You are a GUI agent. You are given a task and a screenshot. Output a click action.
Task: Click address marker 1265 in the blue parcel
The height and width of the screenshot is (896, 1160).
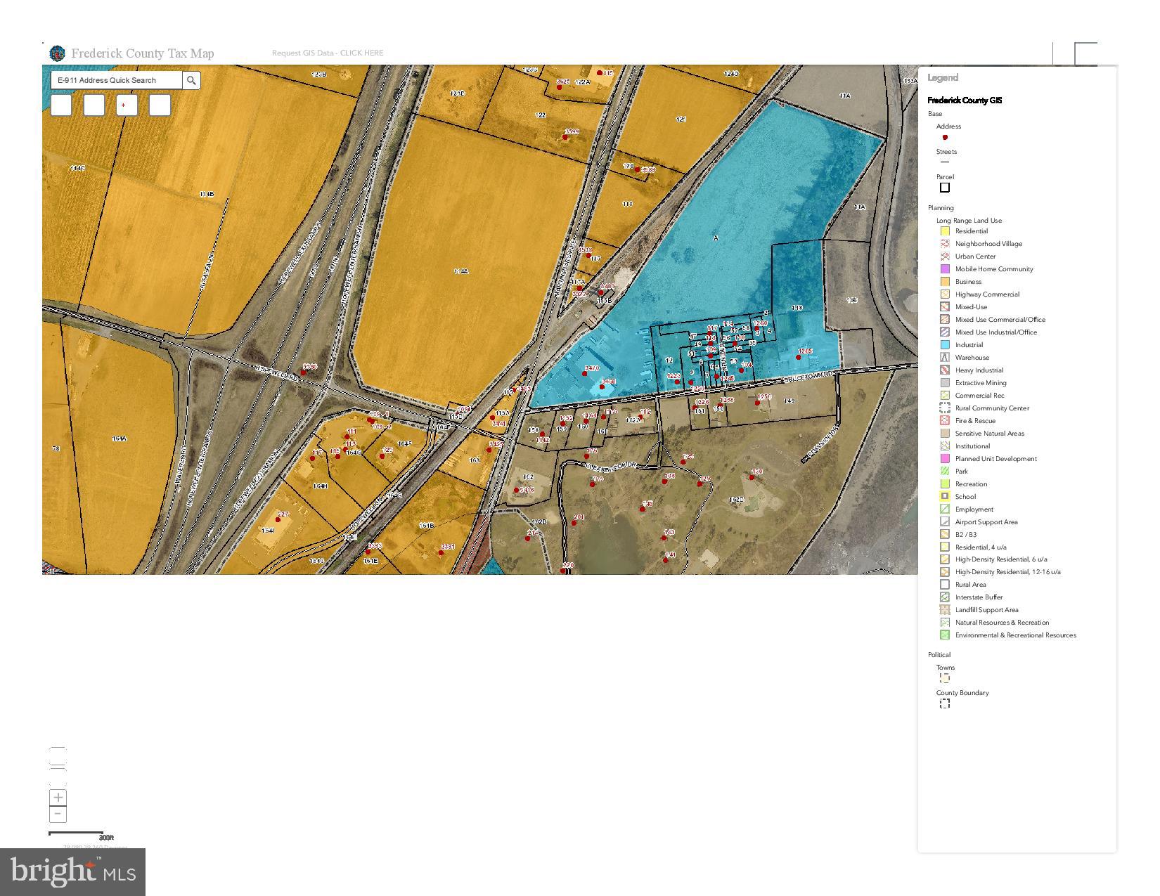pos(798,357)
